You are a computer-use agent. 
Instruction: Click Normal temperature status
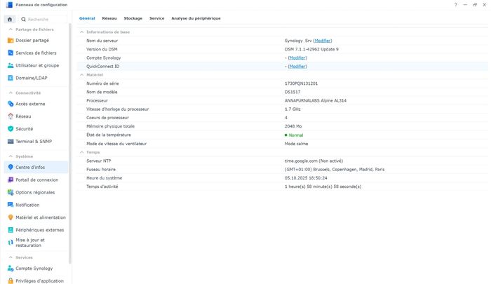coord(294,135)
